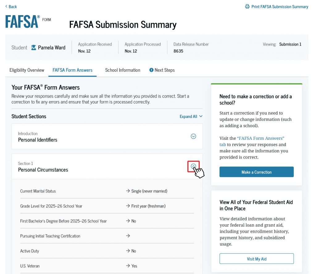Click the arrow icon in Pursuing Initial Teaching Certification row
This screenshot has height=274, width=316.
tap(128, 236)
